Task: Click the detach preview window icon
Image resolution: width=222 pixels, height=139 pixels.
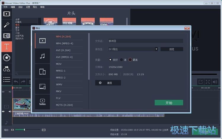Action: tap(200, 82)
